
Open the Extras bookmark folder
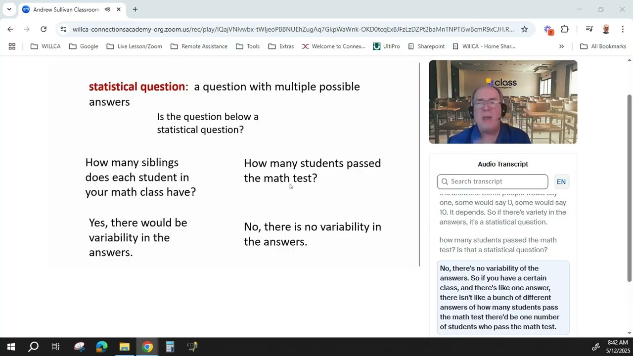coord(281,46)
